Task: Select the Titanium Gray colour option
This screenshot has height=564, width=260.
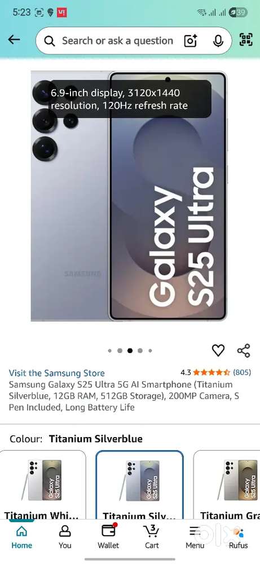Action: [x=227, y=485]
